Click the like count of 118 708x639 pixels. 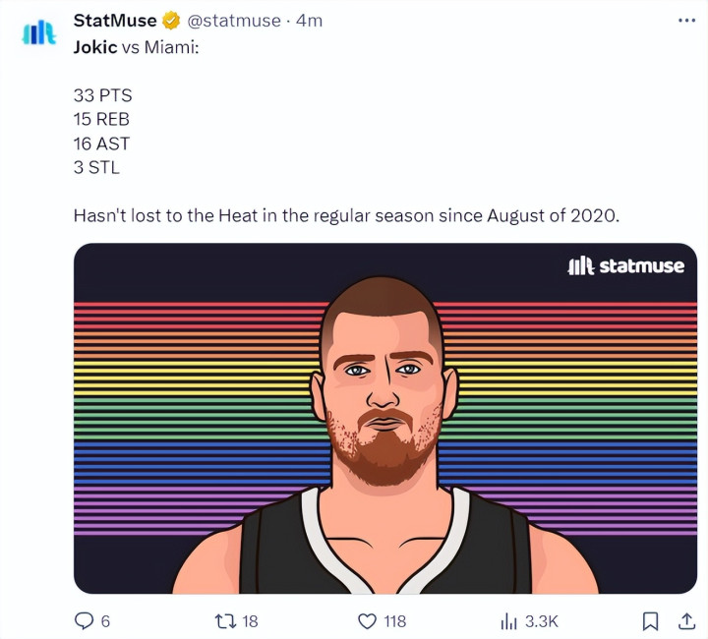coord(394,621)
